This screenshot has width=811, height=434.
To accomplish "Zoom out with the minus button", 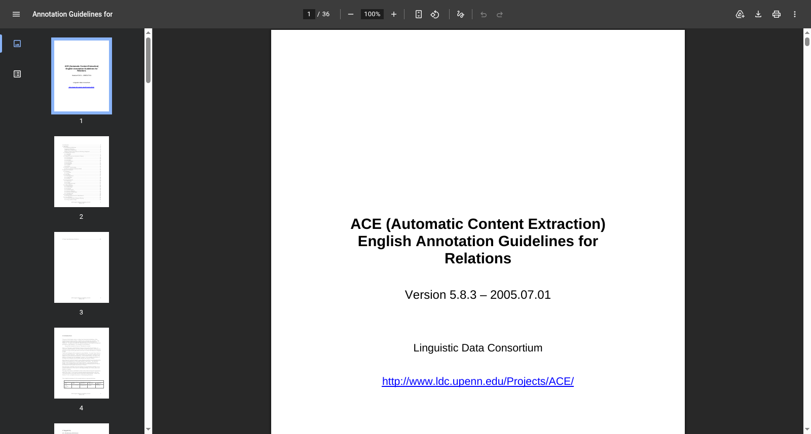I will click(350, 14).
